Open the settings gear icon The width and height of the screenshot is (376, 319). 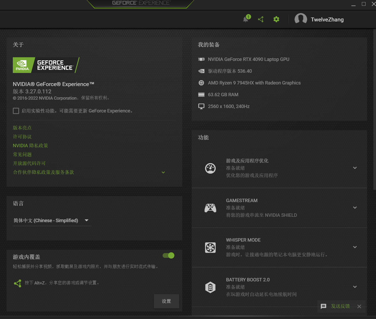coord(276,19)
